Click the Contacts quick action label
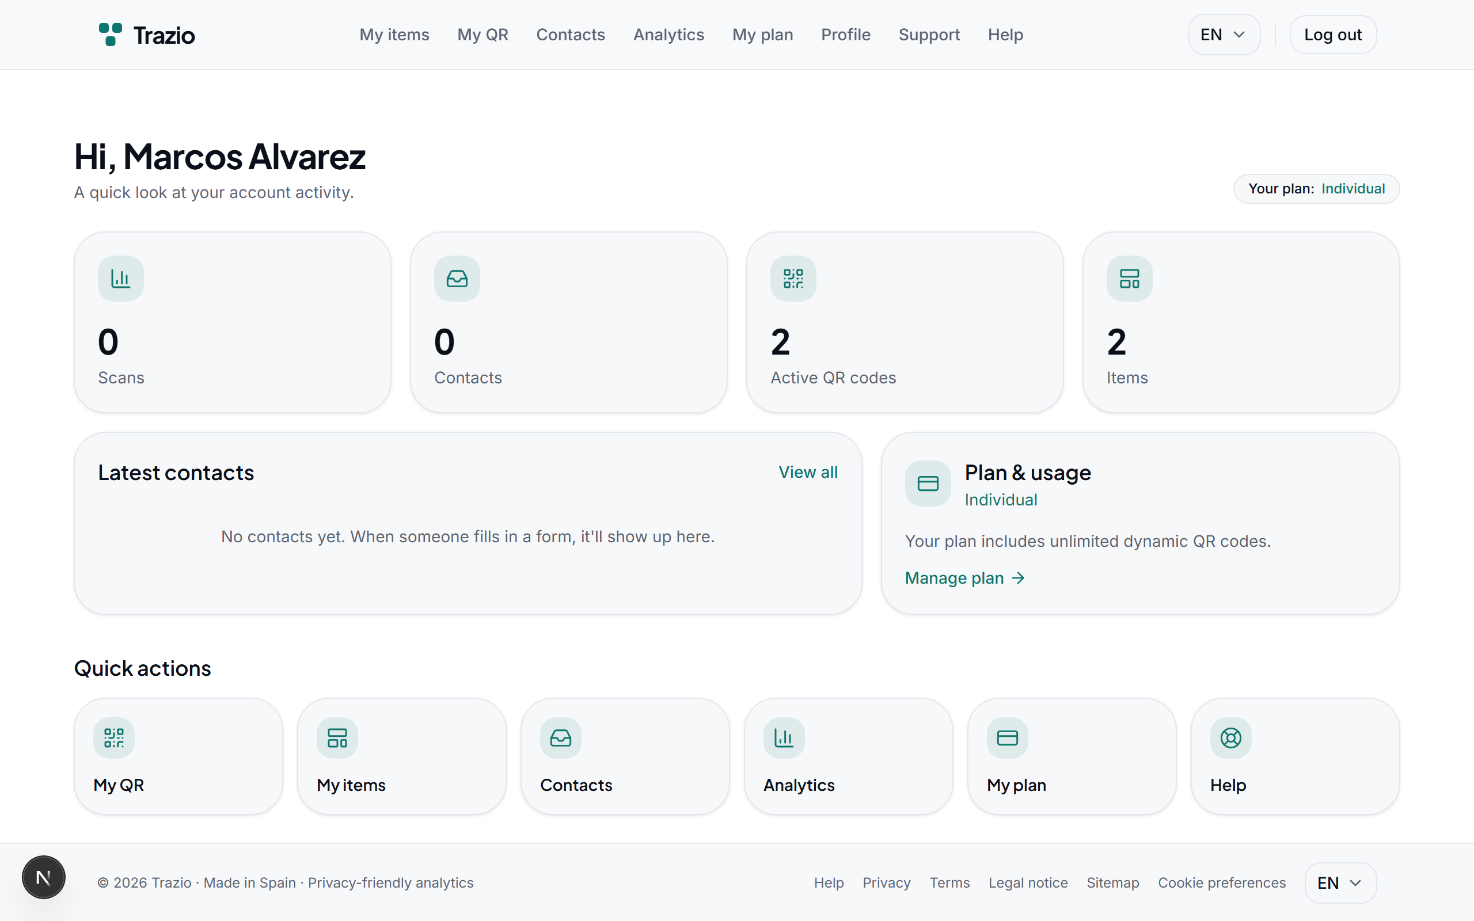This screenshot has width=1474, height=921. tap(576, 785)
